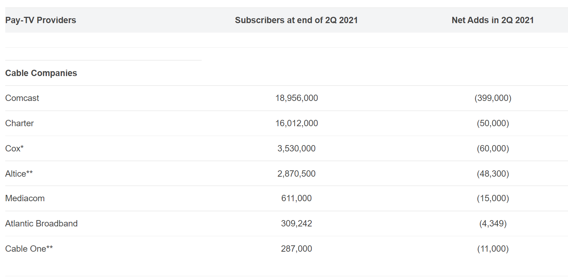Click the Atlantic Broadband row label
568x279 pixels.
[41, 224]
